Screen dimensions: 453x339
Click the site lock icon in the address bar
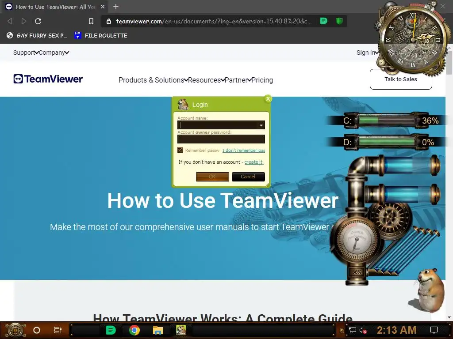109,21
